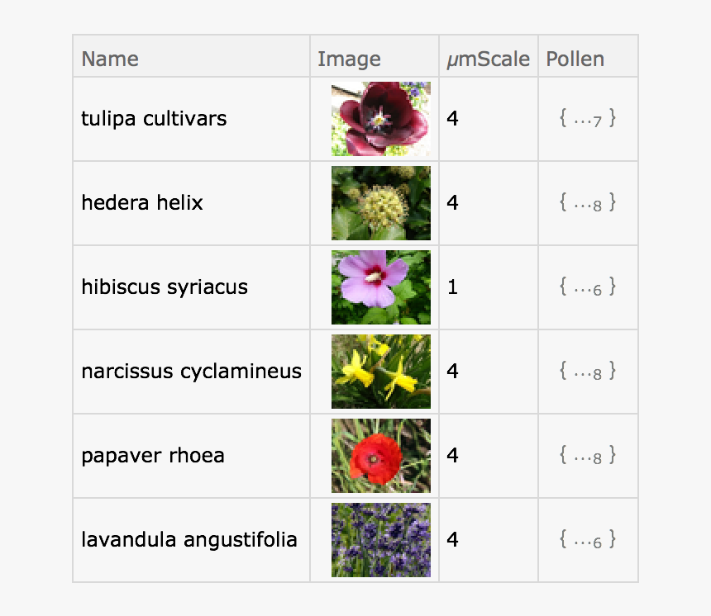Open the hedera helix flower image

(380, 203)
